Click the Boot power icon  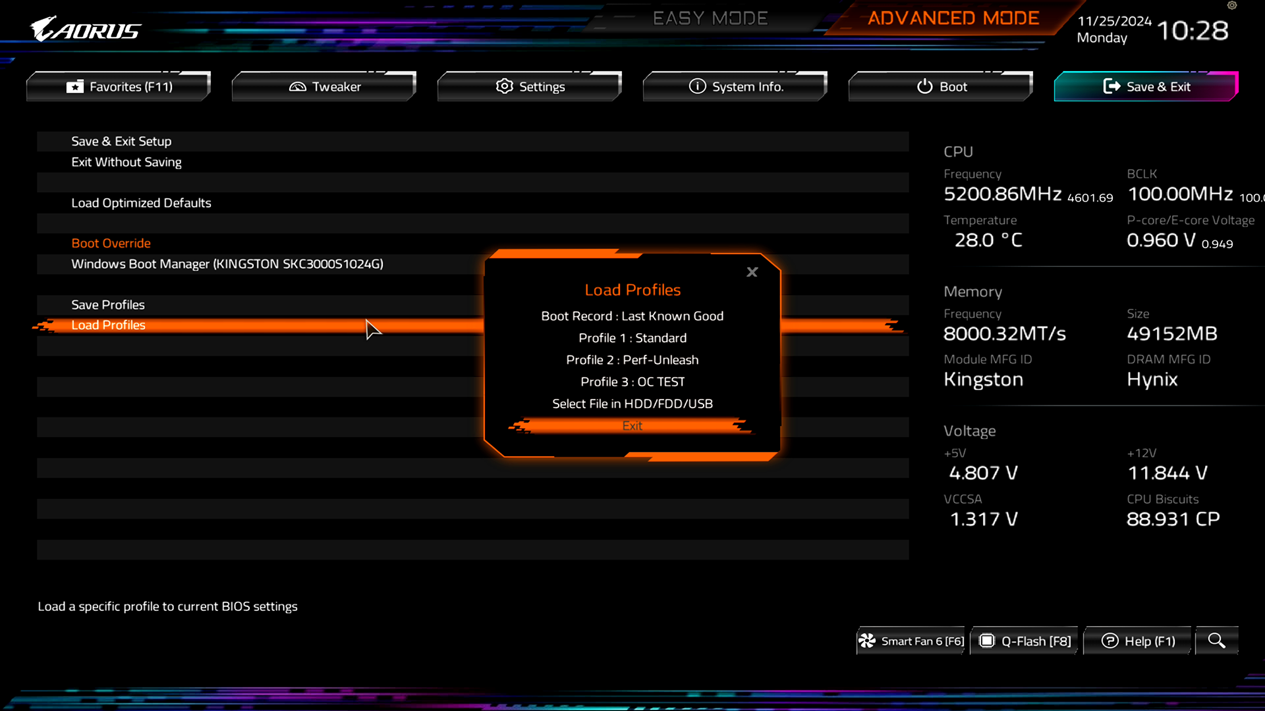pos(924,86)
